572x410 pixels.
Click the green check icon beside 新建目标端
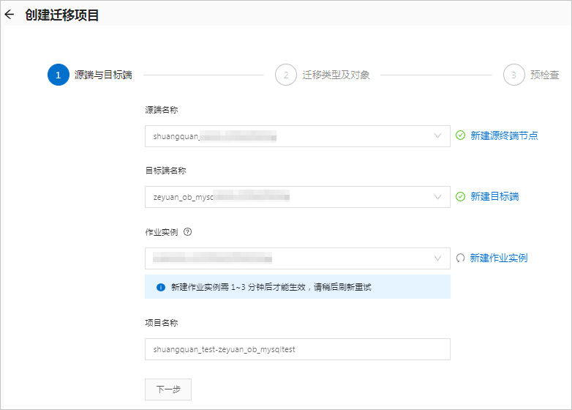point(460,197)
